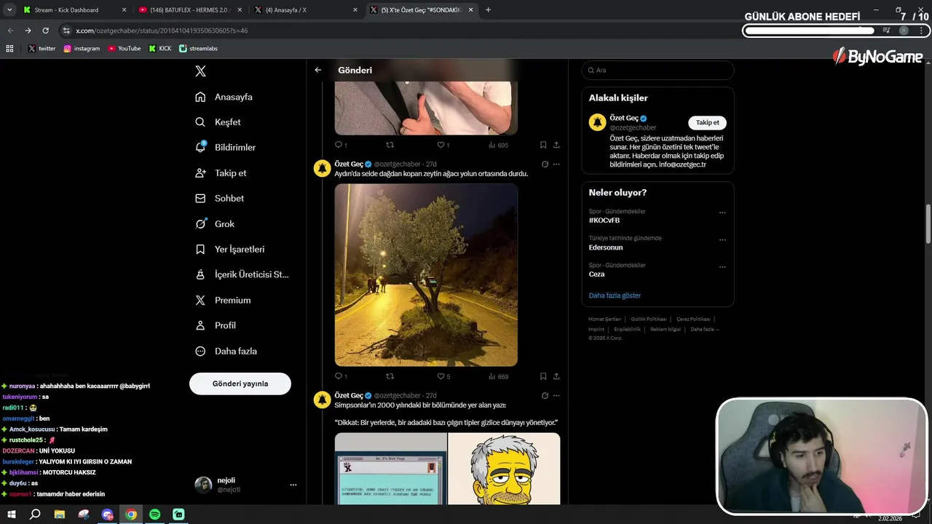The width and height of the screenshot is (932, 524).
Task: Switch to BATUFLEX - HERMES YouTube tab
Action: coord(190,10)
